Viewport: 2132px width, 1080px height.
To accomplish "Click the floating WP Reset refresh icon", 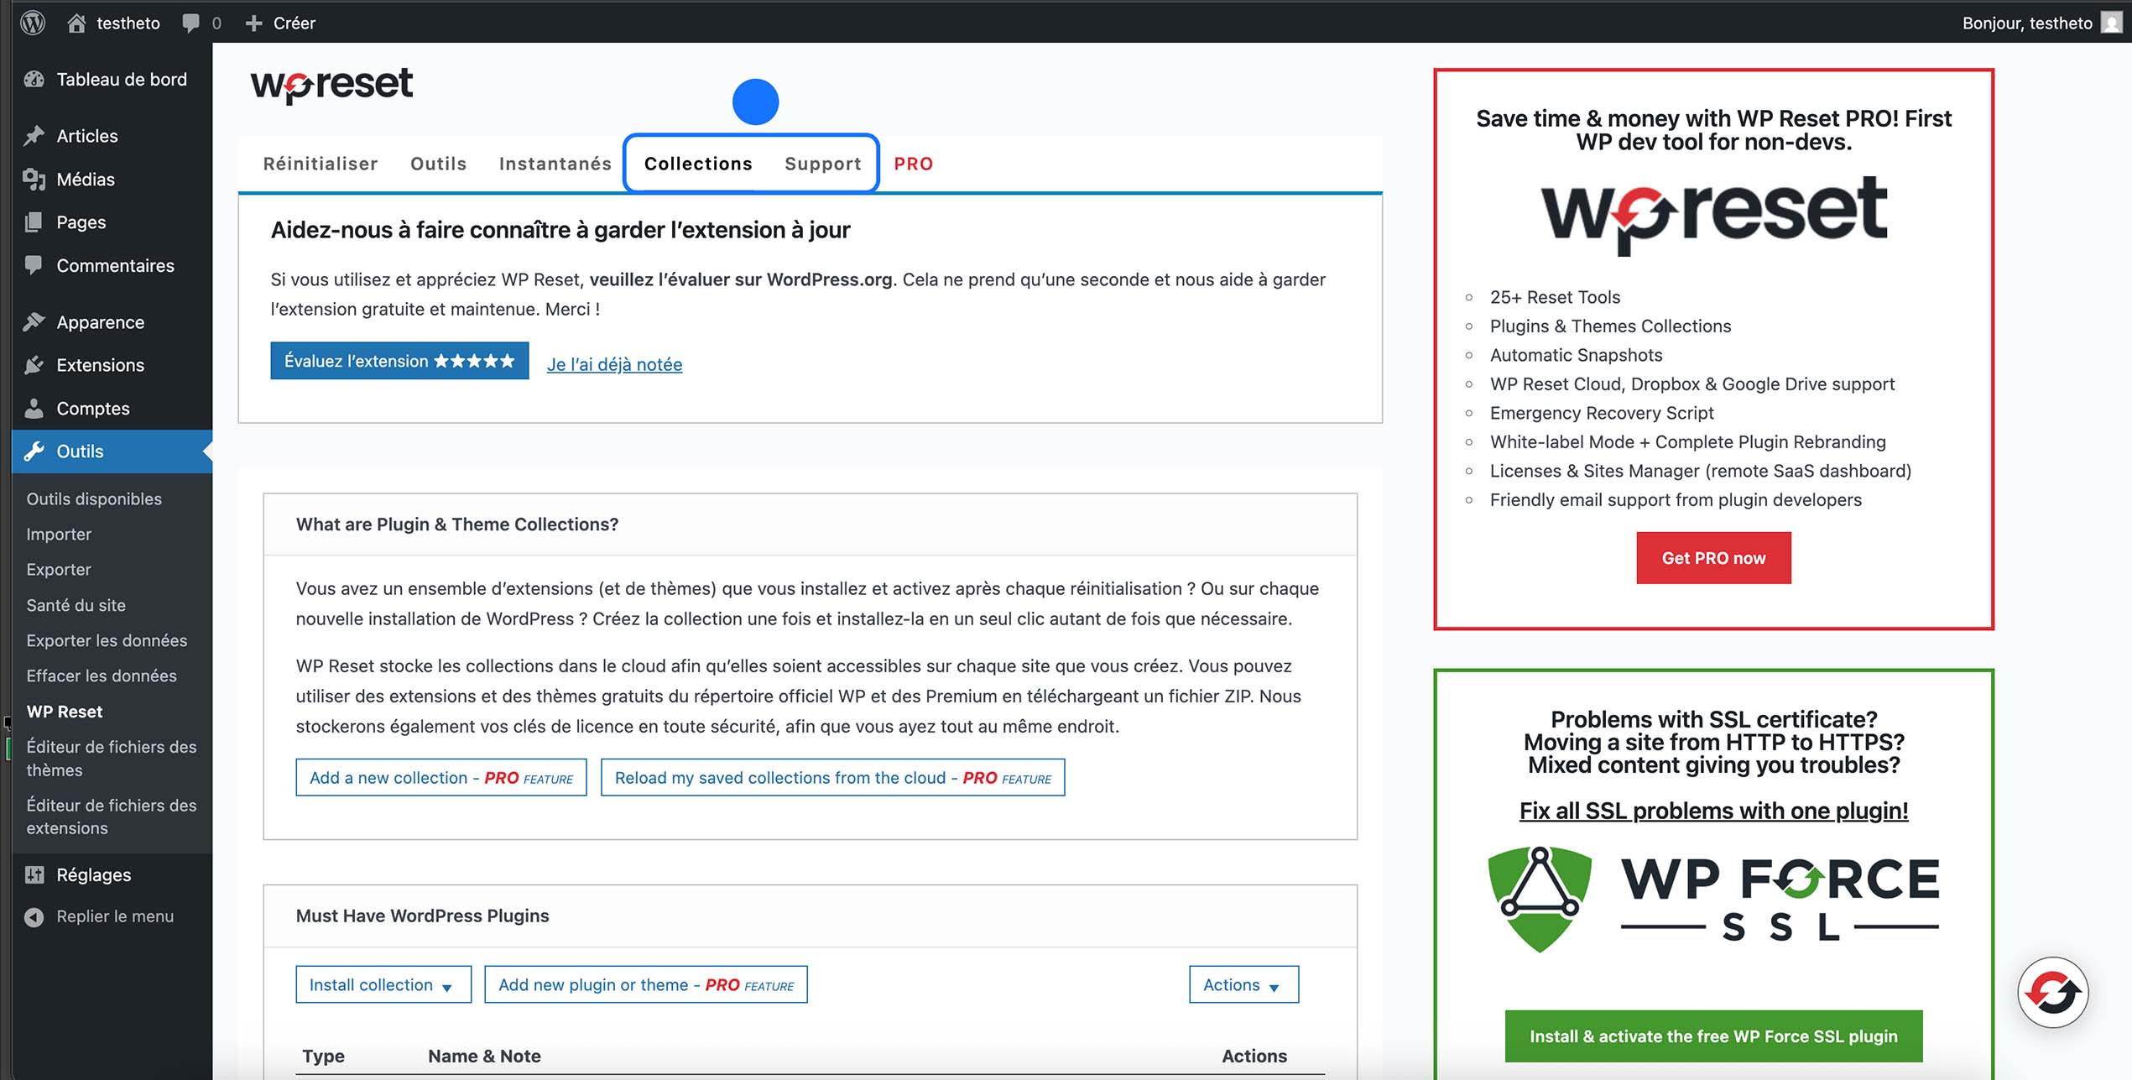I will coord(2052,992).
